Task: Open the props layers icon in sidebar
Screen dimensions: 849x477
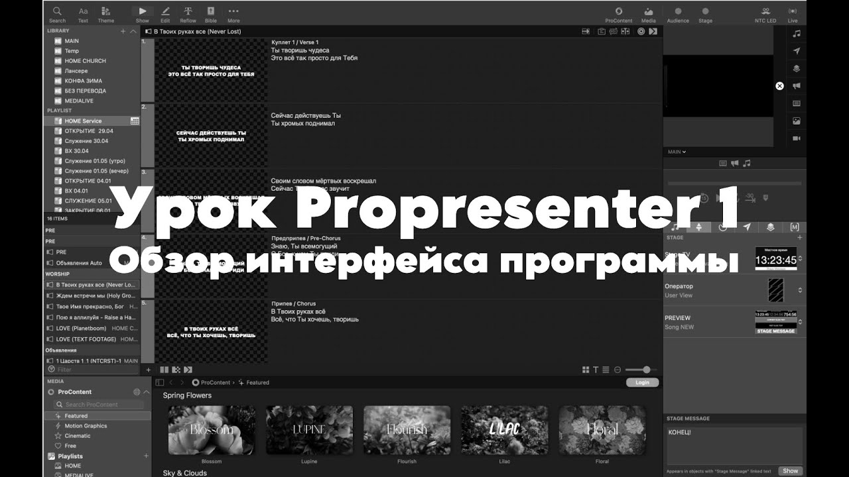Action: 797,68
